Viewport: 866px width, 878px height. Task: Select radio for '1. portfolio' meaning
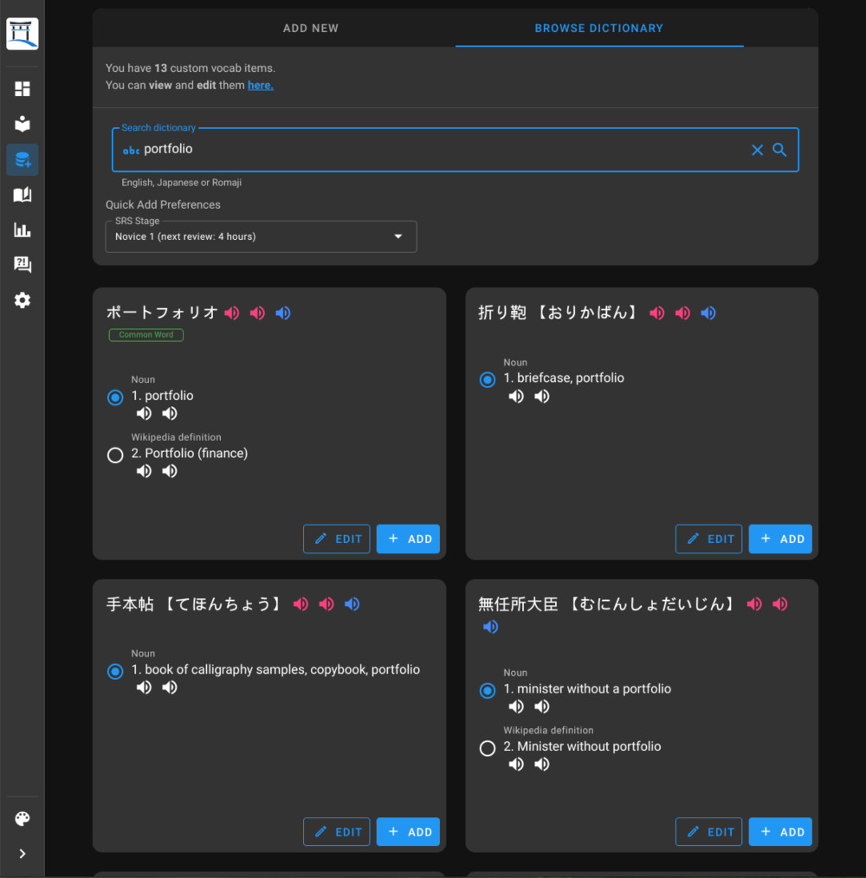pyautogui.click(x=115, y=397)
